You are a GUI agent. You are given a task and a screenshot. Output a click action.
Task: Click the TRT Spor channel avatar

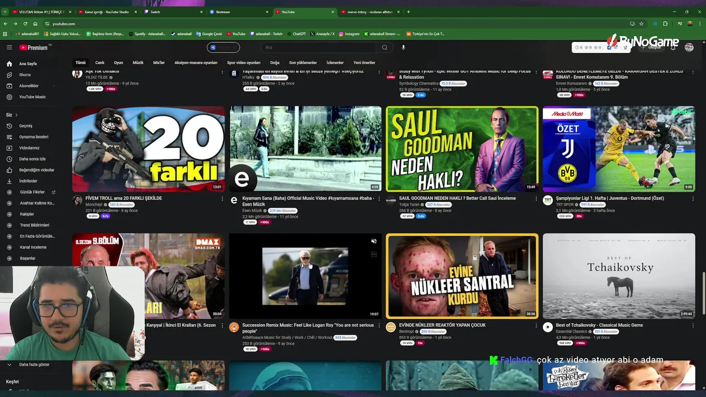(548, 201)
